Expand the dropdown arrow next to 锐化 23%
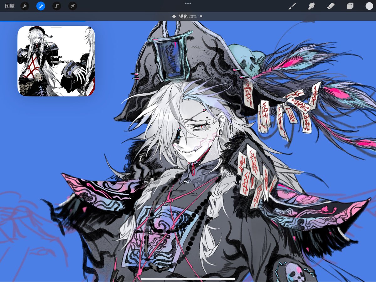The height and width of the screenshot is (282, 376). [201, 16]
